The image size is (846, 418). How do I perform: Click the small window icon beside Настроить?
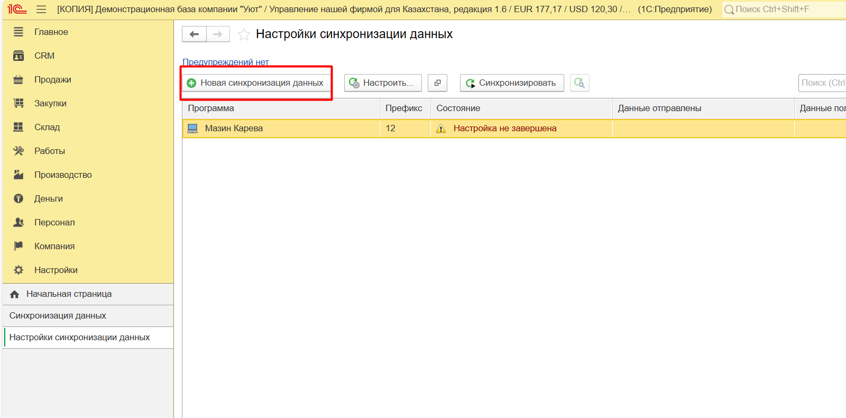coord(437,83)
